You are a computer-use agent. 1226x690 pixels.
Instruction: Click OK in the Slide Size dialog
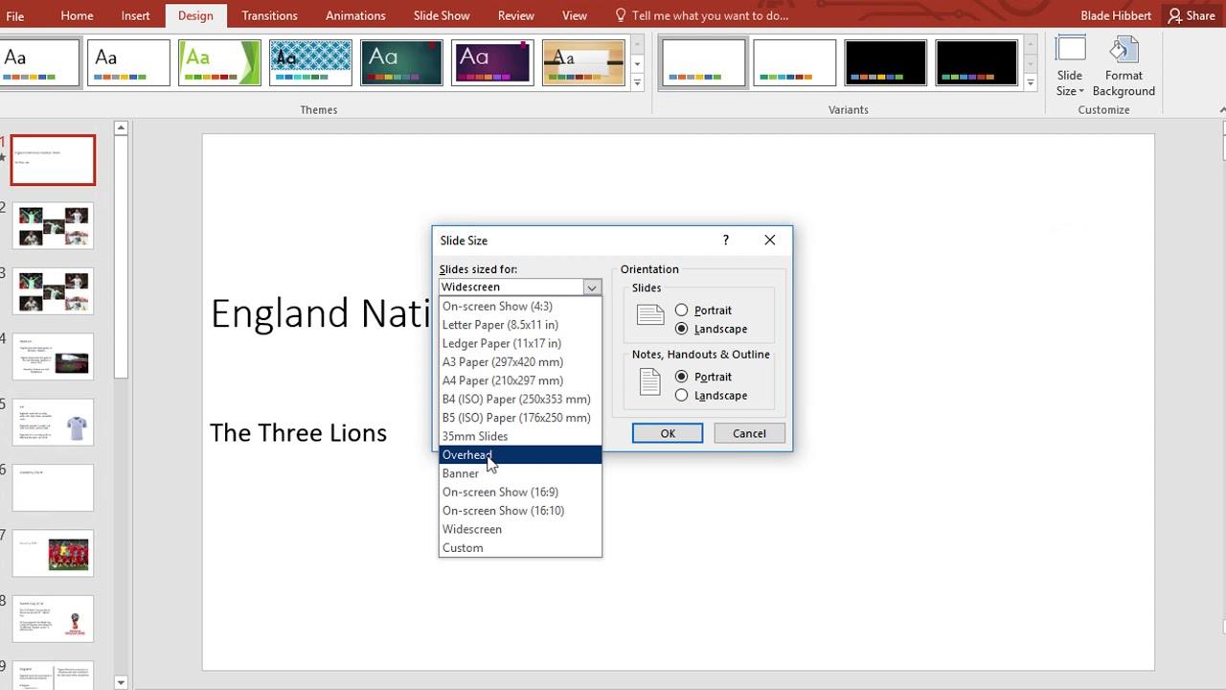point(667,433)
